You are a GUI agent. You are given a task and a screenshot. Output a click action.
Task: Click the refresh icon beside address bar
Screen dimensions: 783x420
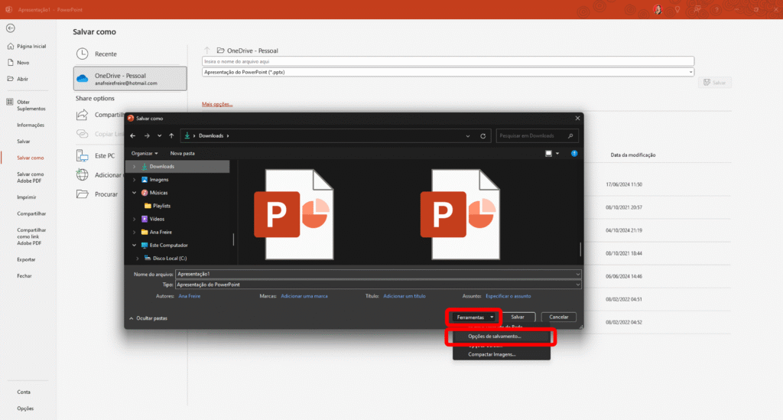point(482,135)
